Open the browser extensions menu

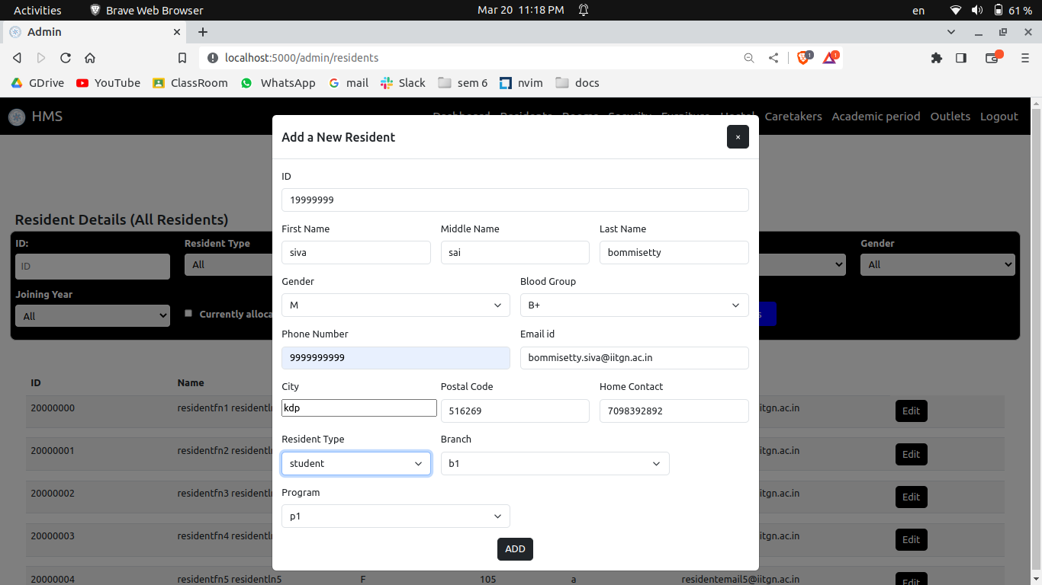pos(937,57)
